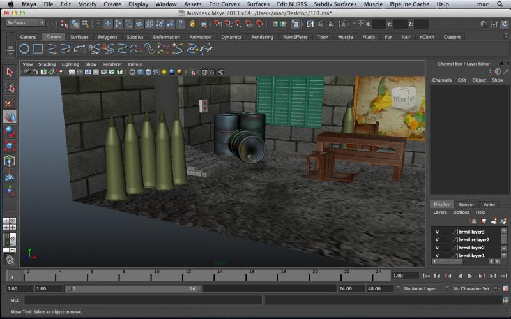511x319 pixels.
Task: Open the Surfaces menu set dropdown
Action: [x=25, y=23]
